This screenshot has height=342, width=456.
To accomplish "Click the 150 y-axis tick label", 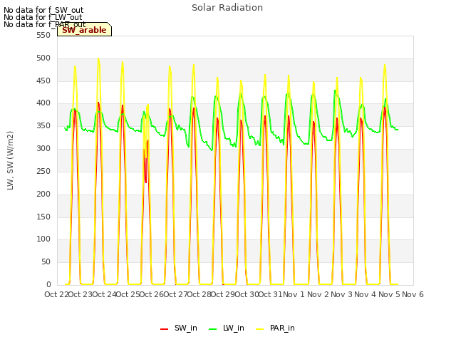I will click(43, 217).
